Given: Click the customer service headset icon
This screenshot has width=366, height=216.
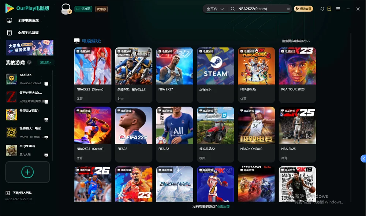Looking at the screenshot, I should [322, 9].
